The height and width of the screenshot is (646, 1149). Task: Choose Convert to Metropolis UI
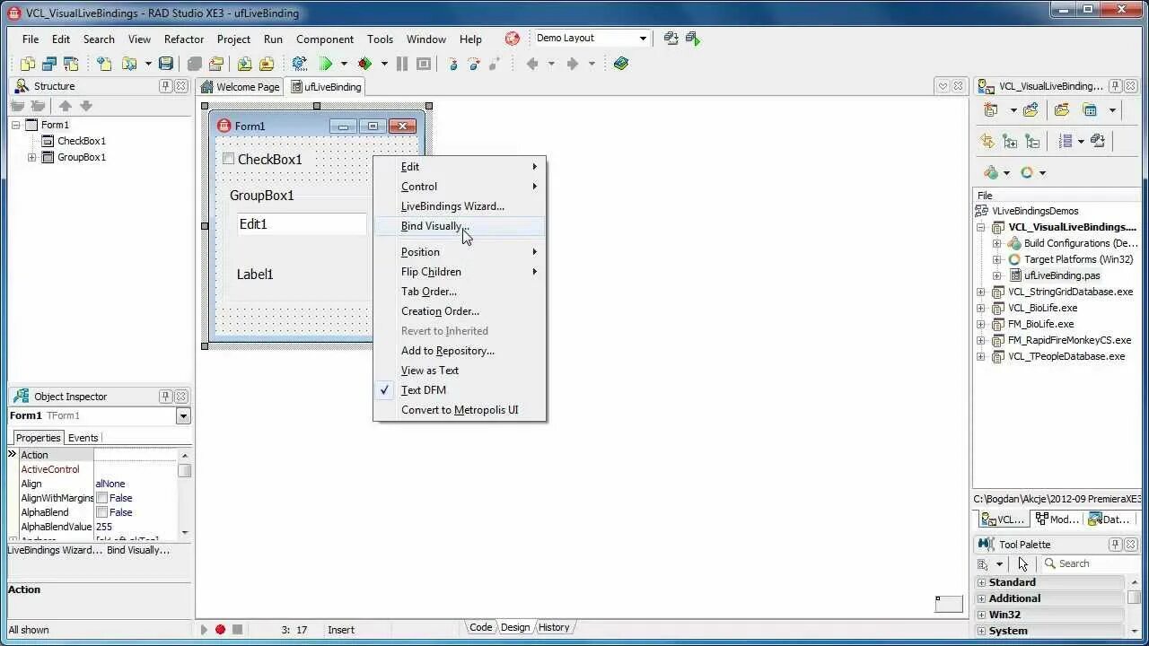(460, 410)
